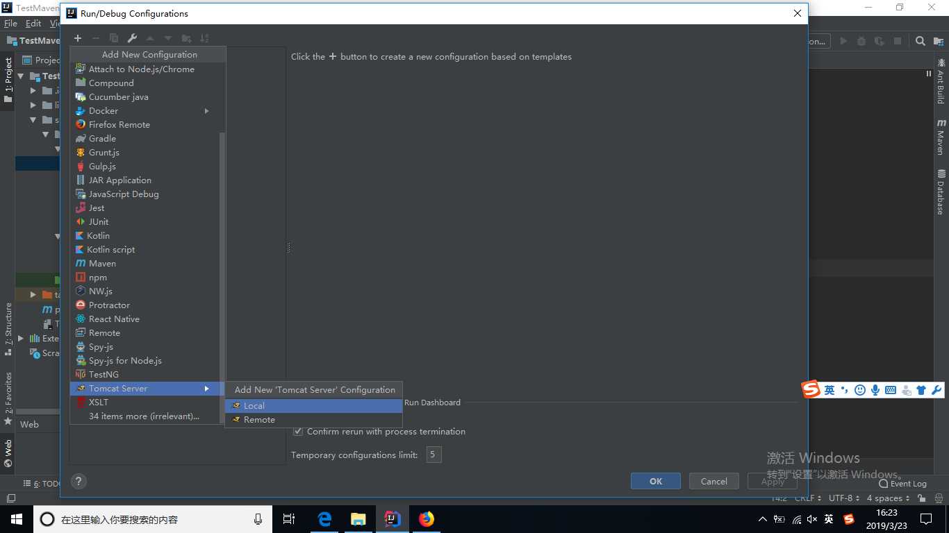Select Local Tomcat Server configuration
Viewport: 949px width, 533px height.
coord(313,405)
